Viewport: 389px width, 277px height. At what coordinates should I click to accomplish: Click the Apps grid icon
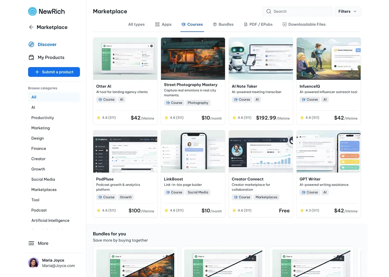(157, 24)
